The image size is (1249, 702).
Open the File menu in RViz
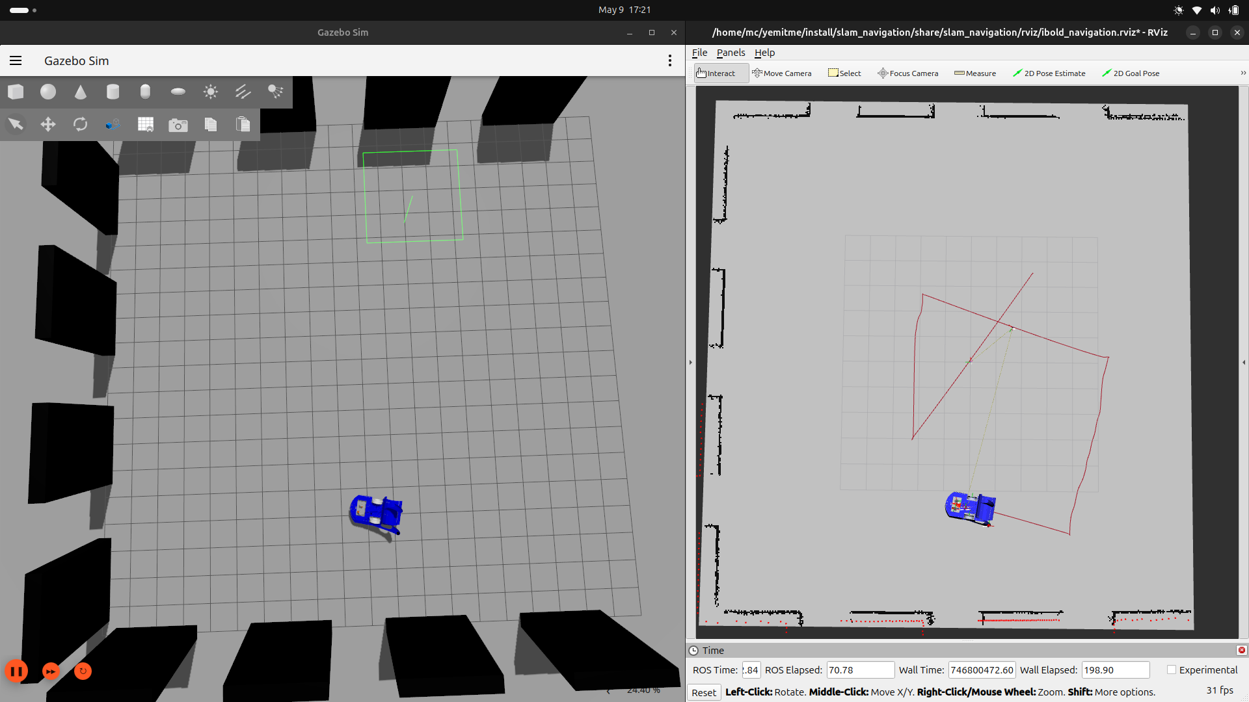[699, 53]
